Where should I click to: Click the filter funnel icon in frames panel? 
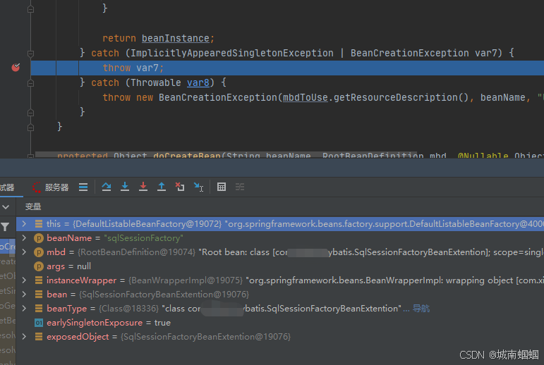point(5,227)
